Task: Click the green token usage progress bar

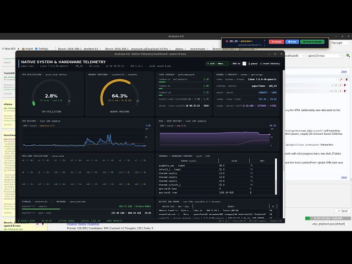Action: [x=328, y=218]
